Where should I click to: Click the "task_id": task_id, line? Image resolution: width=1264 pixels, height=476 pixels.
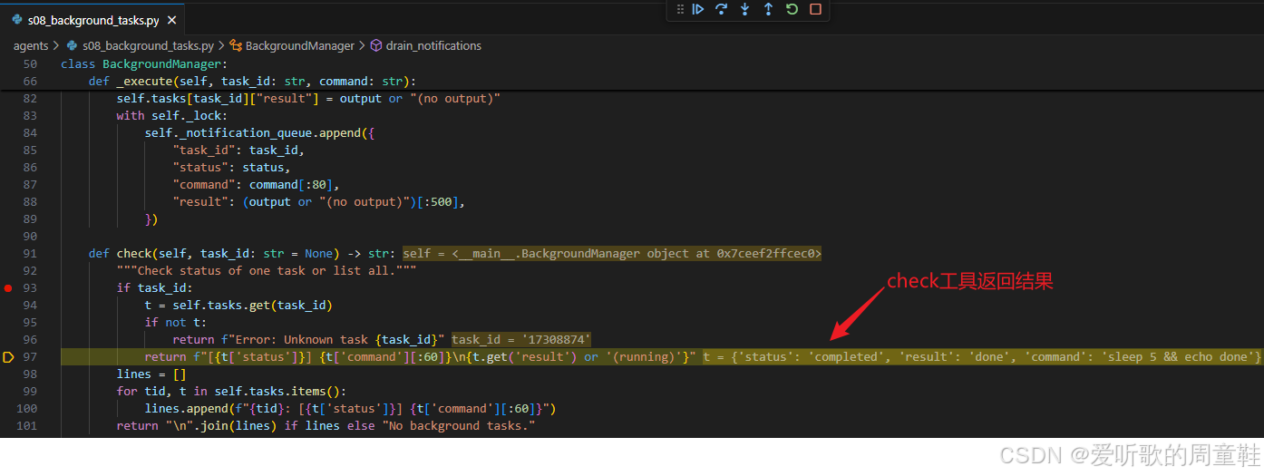[x=238, y=151]
